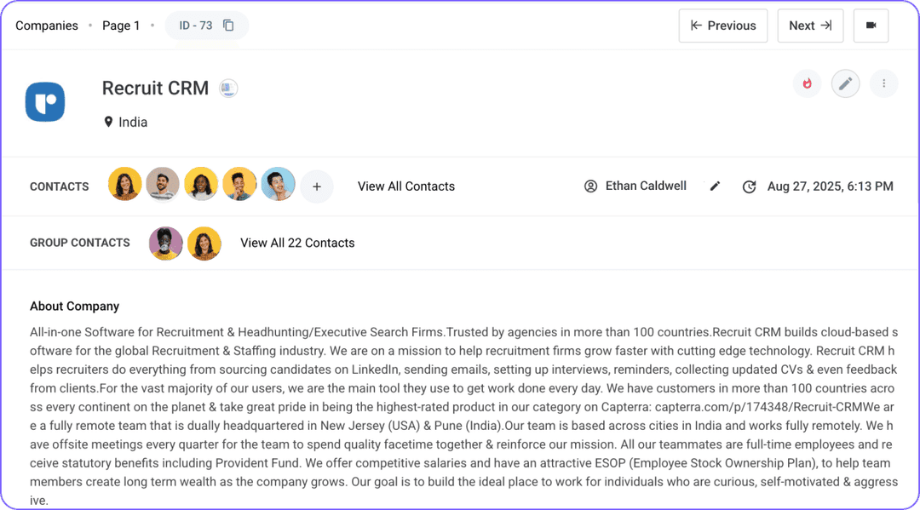
Task: Toggle the plus button to add a contact
Action: tap(316, 186)
